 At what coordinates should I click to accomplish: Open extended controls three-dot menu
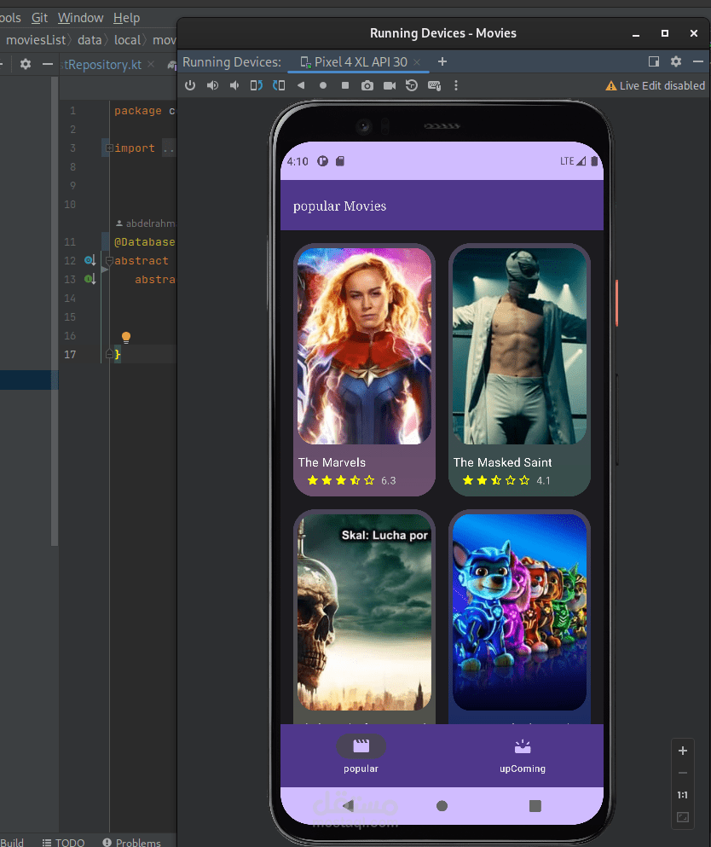pos(456,85)
